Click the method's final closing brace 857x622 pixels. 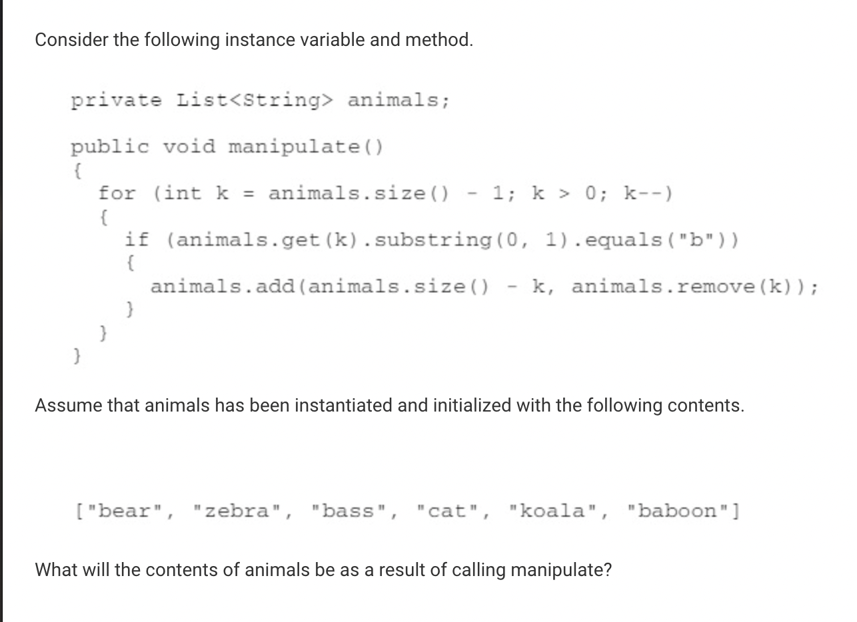[77, 357]
